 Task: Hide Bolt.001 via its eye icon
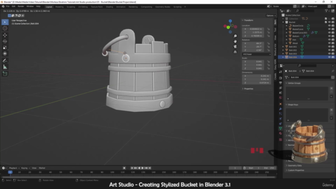tap(329, 47)
